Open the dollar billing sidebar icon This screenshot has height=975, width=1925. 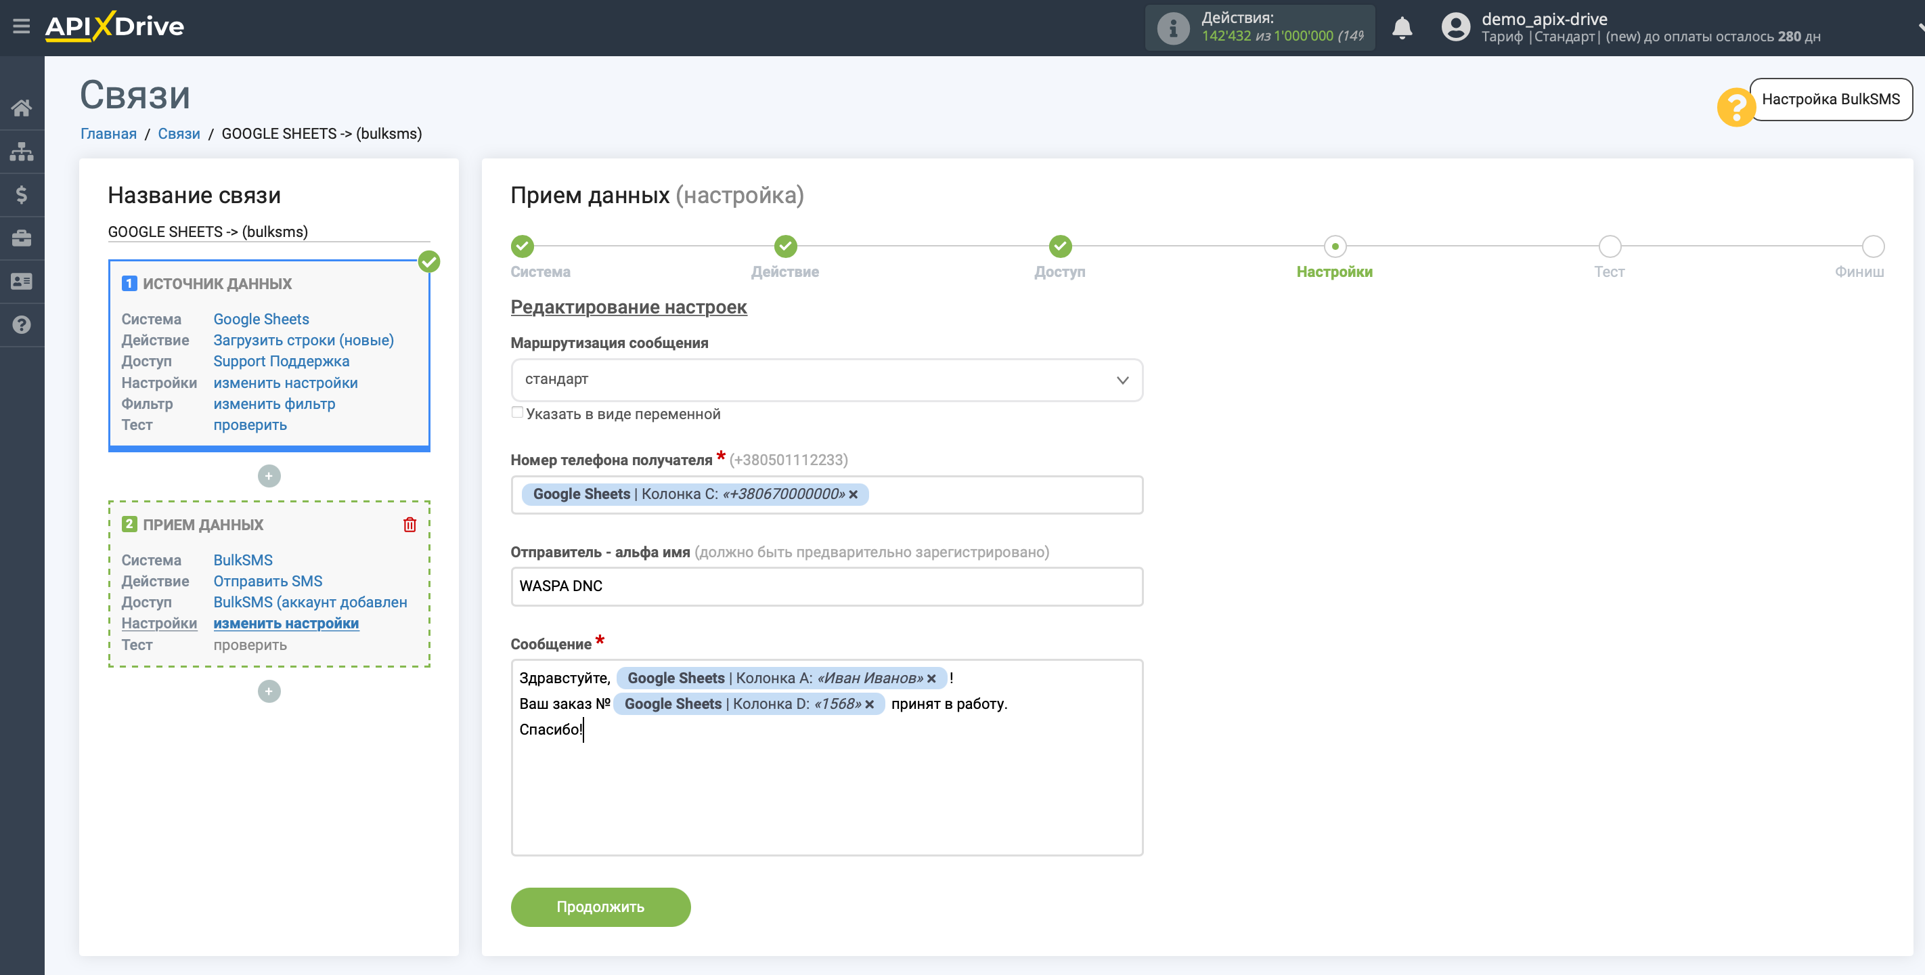coord(22,195)
